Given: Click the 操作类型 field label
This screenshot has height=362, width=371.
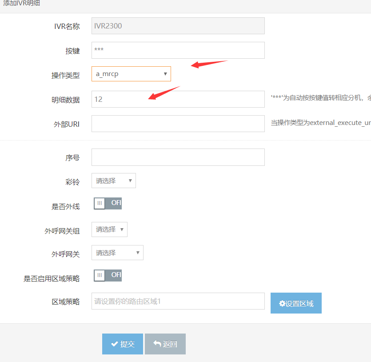Looking at the screenshot, I should point(65,76).
